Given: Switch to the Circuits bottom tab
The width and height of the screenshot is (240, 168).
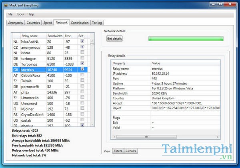Looking at the screenshot, I should 131,151.
